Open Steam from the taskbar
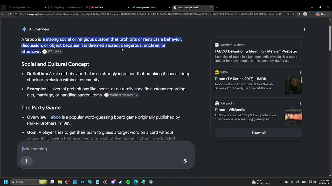 tap(120, 182)
